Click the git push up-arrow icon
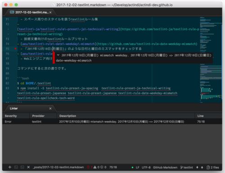 pos(202,167)
